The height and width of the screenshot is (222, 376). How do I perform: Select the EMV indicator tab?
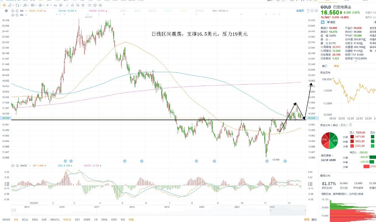coord(114,220)
